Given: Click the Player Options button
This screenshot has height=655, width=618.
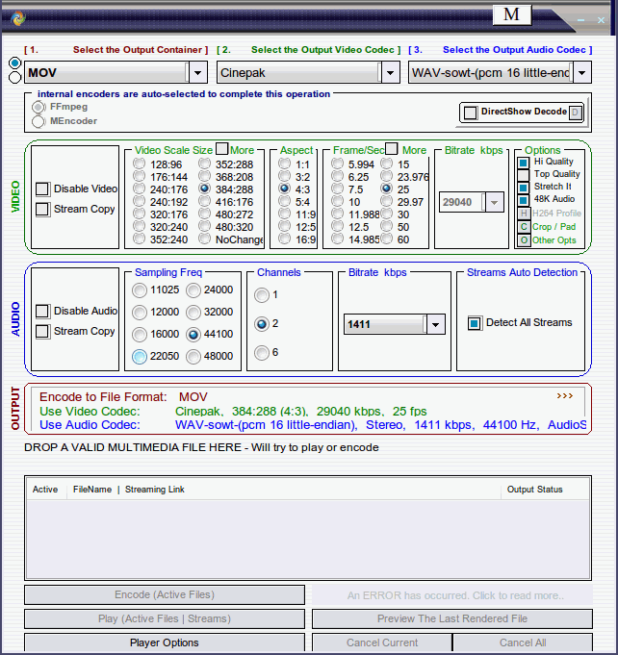Looking at the screenshot, I should click(x=164, y=642).
